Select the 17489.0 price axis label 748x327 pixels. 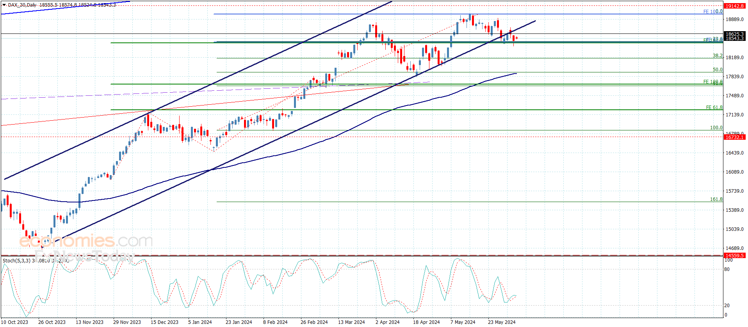pos(734,96)
